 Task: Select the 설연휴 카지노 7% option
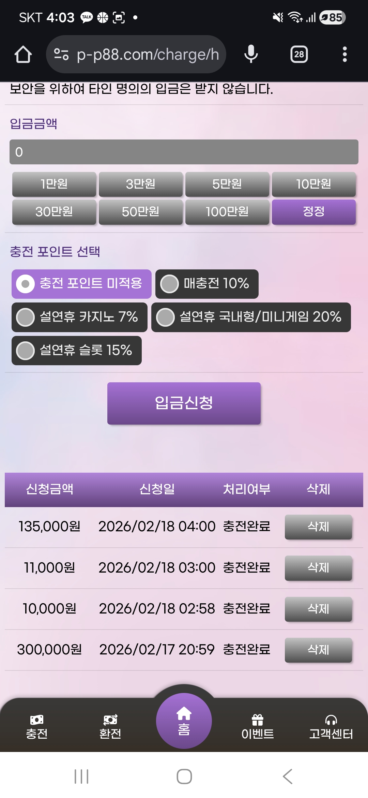[79, 317]
